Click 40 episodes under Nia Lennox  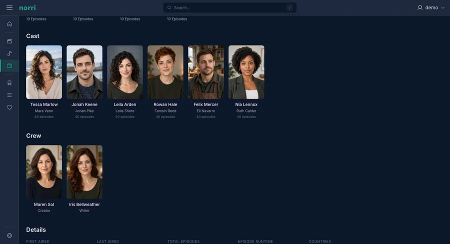point(246,117)
